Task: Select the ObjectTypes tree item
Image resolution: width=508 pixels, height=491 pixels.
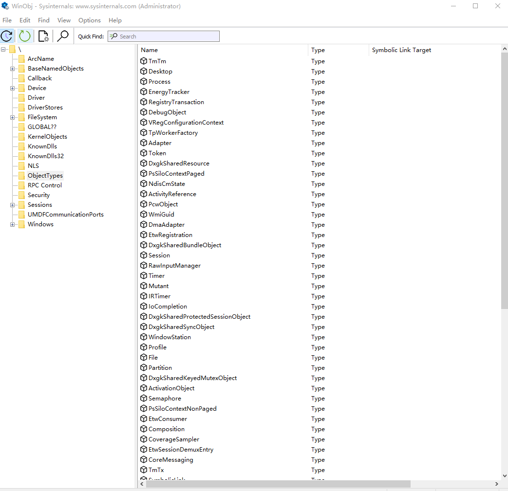Action: [x=45, y=176]
